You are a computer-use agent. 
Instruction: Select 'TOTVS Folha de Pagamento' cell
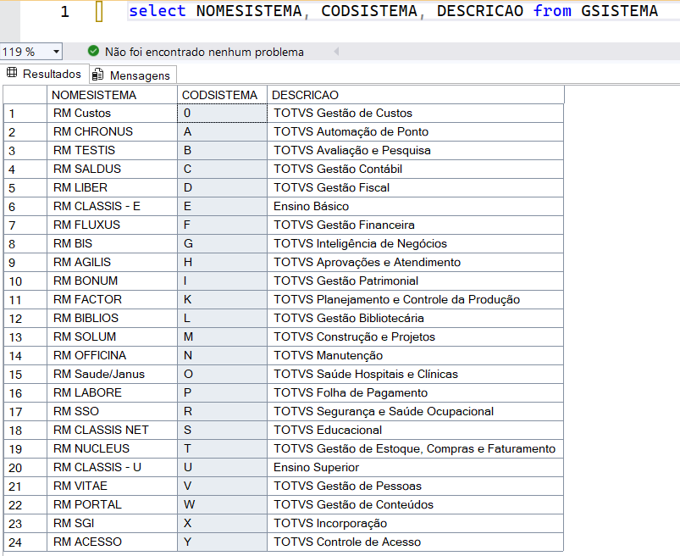[x=416, y=393]
